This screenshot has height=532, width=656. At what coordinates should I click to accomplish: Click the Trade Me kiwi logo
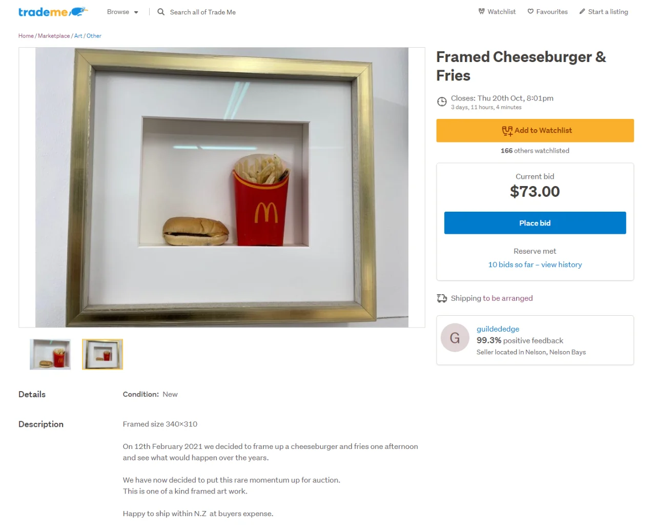pos(53,12)
